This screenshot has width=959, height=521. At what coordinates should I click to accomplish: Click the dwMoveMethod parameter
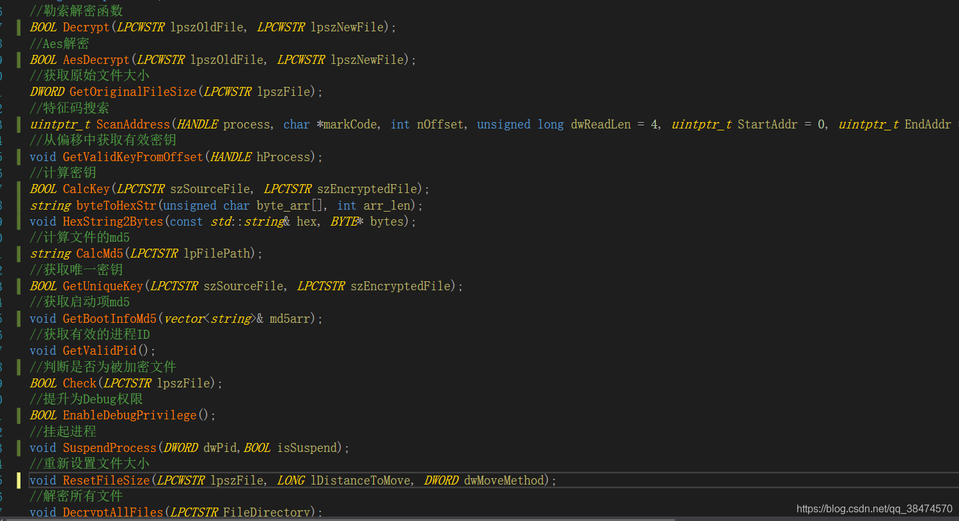pos(503,480)
